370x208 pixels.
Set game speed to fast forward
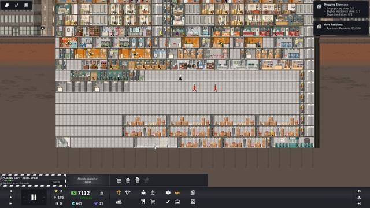10,203
